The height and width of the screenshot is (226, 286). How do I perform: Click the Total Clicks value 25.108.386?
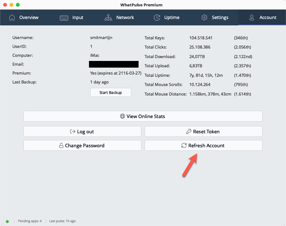pos(200,47)
